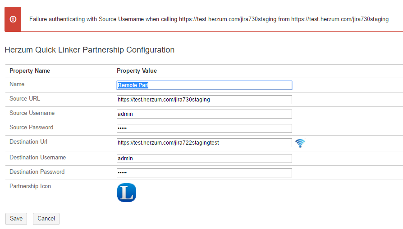Click the Destination Password field
Screen dimensions: 403x229
pyautogui.click(x=204, y=173)
